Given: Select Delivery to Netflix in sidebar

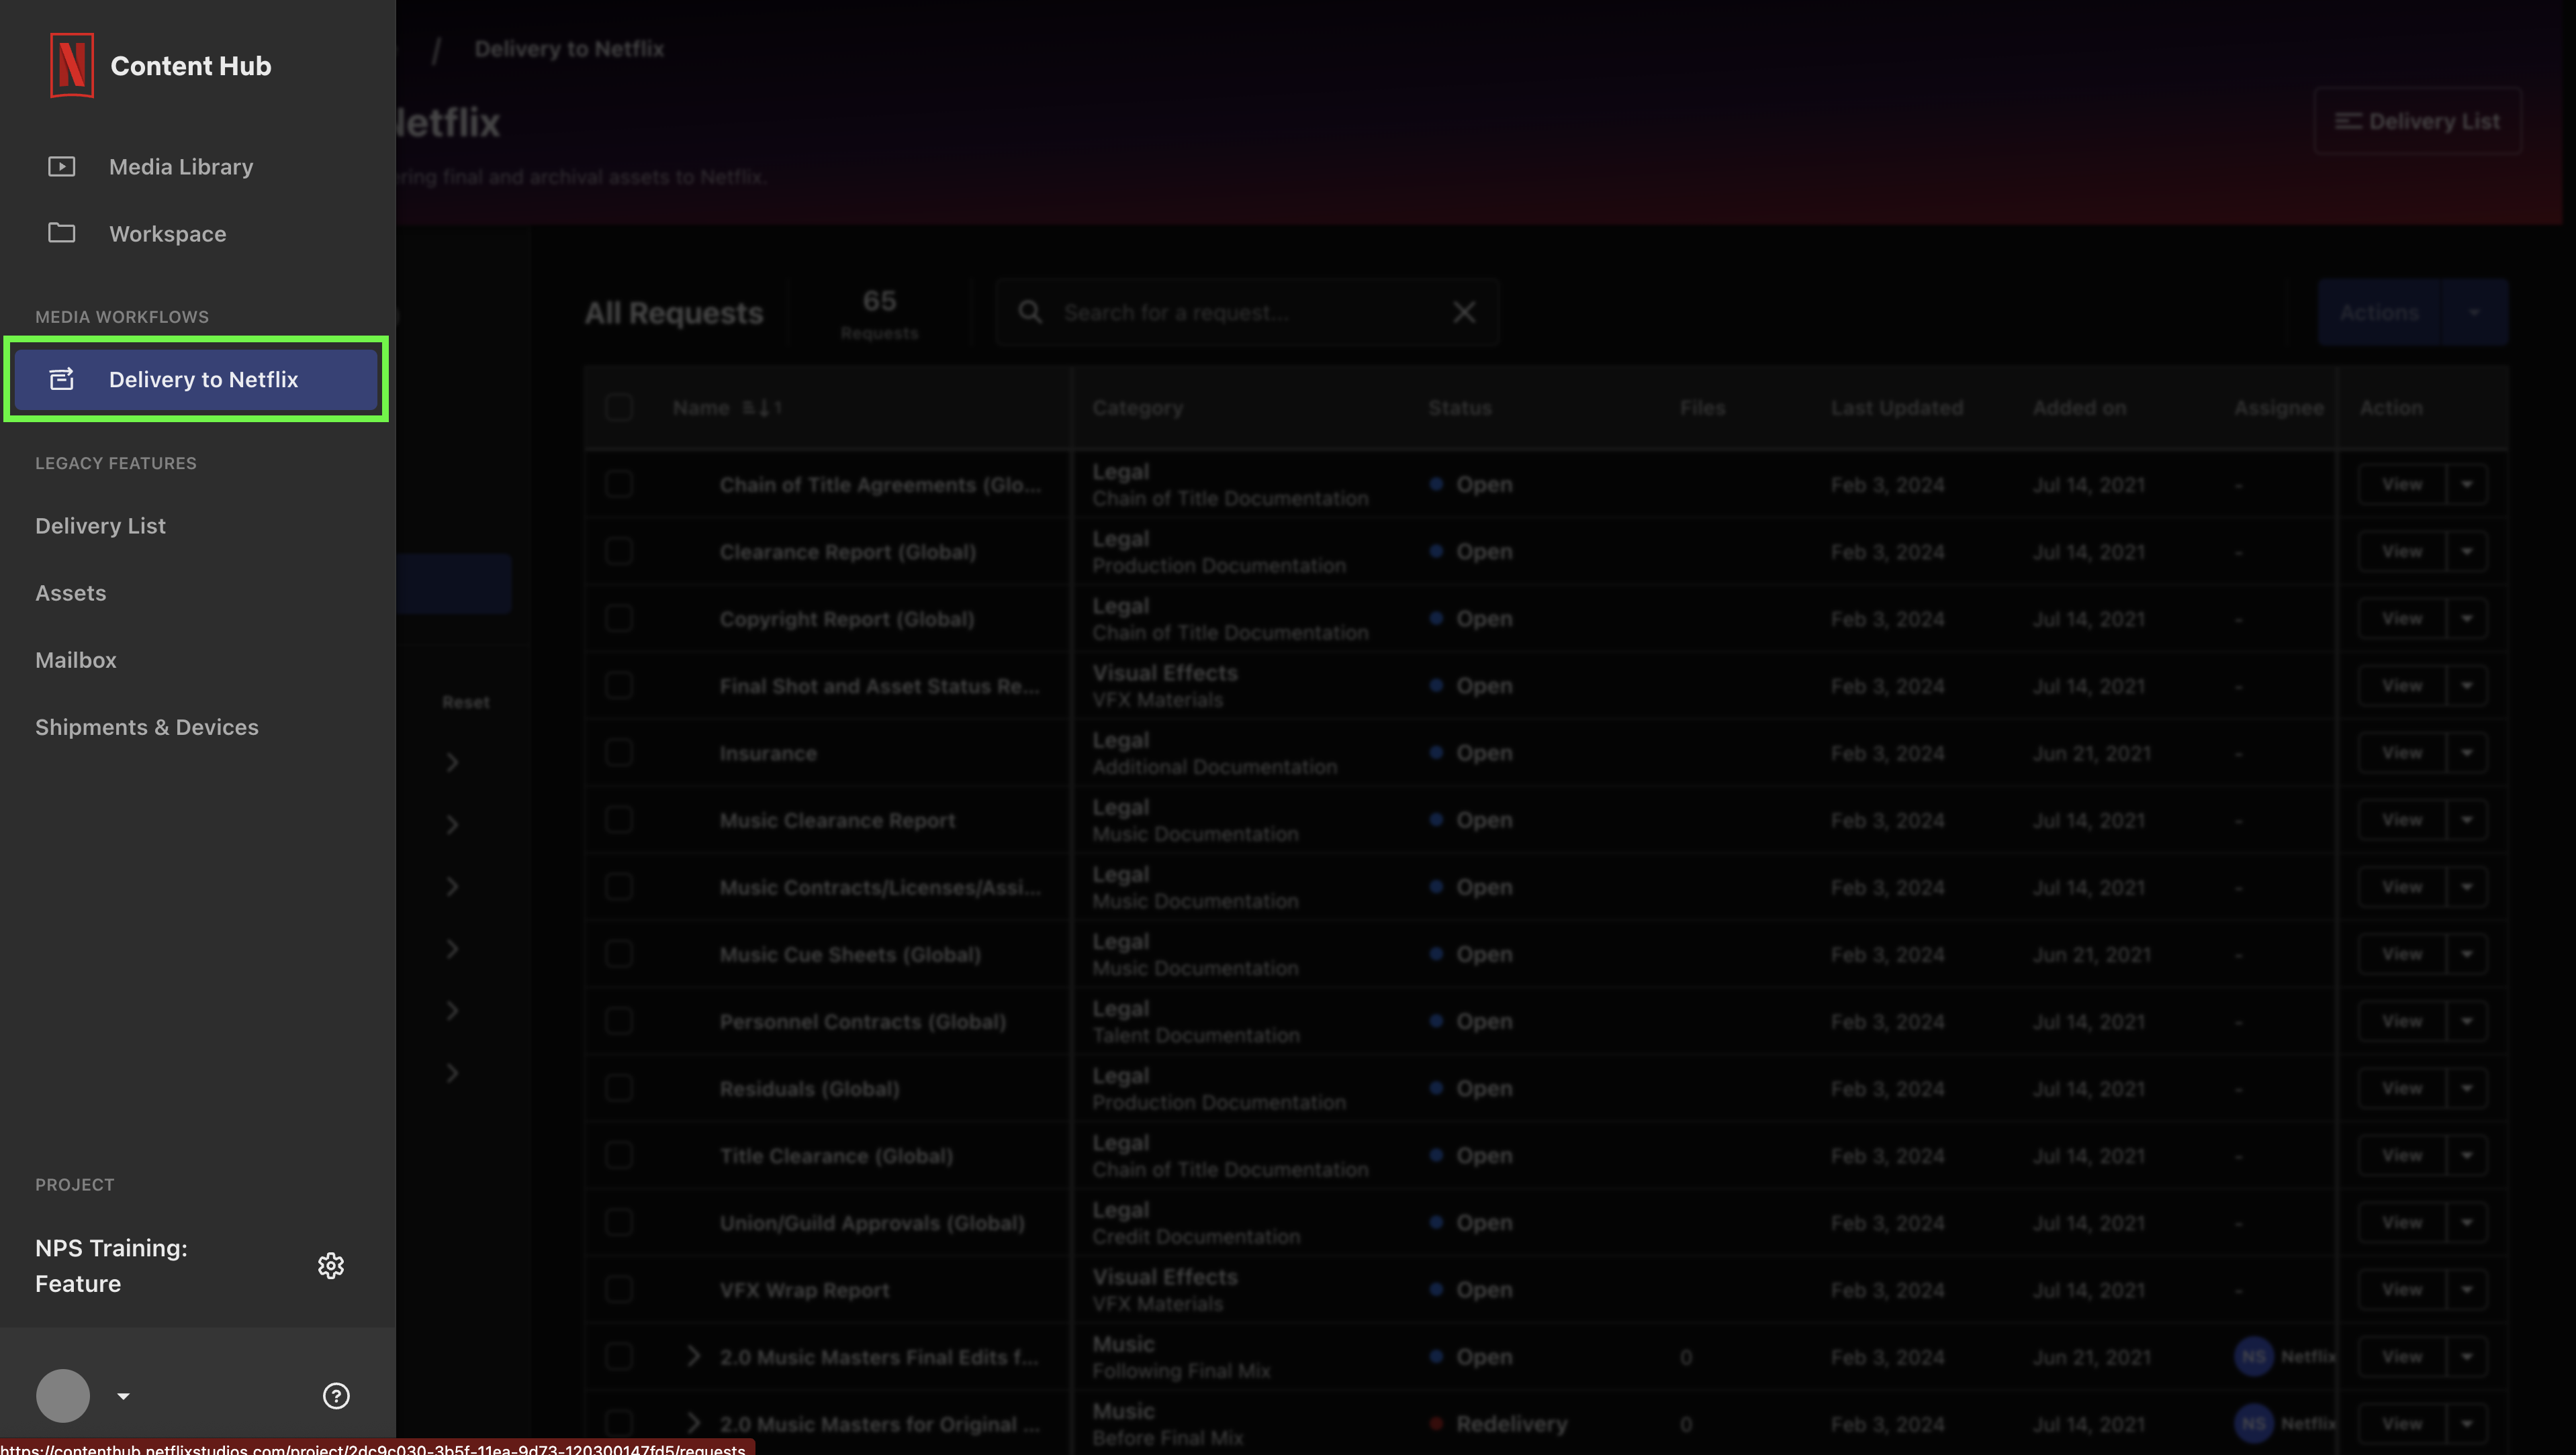Looking at the screenshot, I should coord(196,380).
